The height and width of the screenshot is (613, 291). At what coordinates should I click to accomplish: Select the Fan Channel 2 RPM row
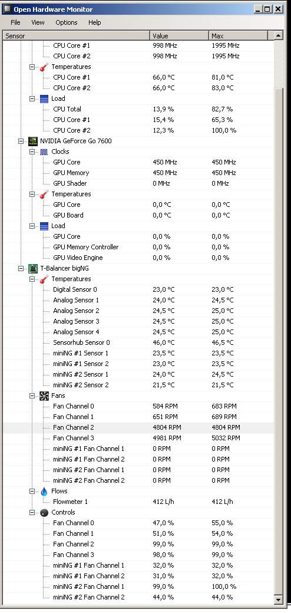[x=138, y=427]
